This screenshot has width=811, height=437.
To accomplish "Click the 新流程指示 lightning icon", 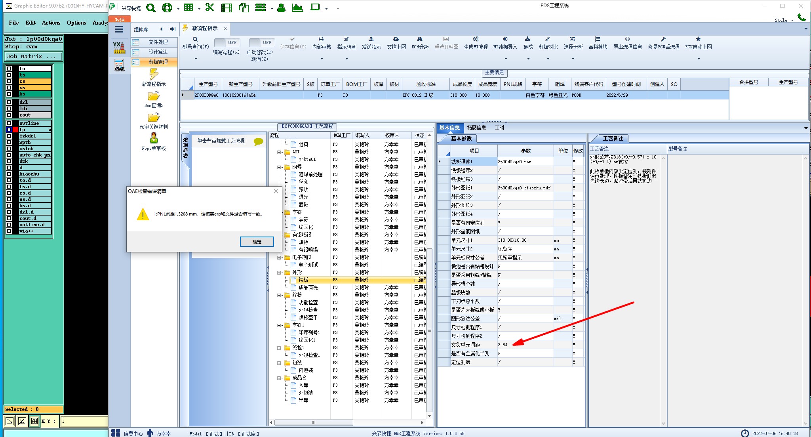I will pos(154,74).
